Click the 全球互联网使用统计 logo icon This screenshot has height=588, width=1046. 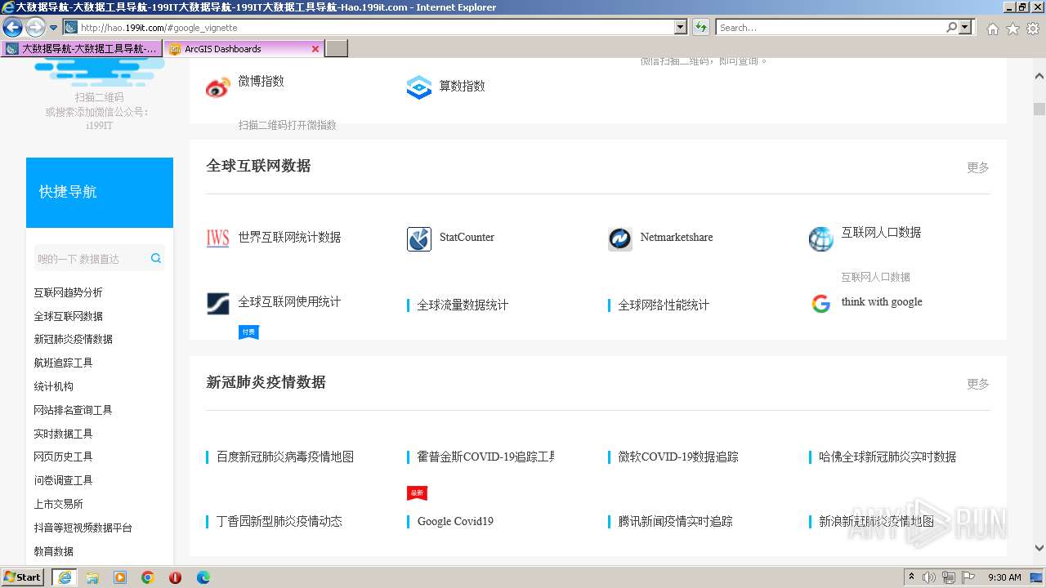218,304
